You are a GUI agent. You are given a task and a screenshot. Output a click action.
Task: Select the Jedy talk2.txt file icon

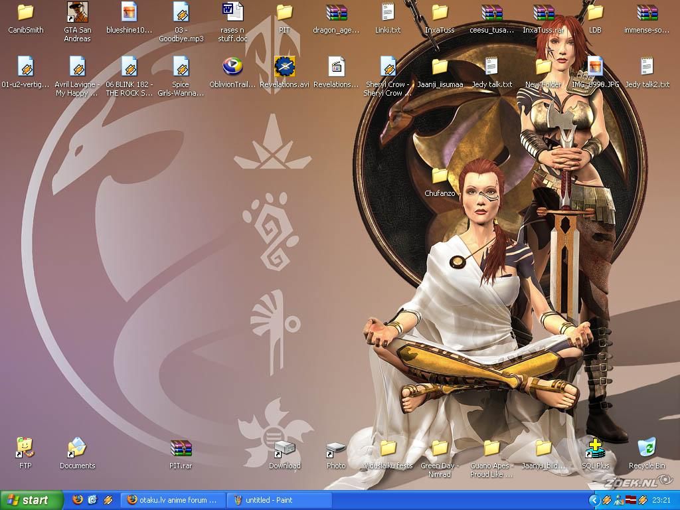coord(647,67)
